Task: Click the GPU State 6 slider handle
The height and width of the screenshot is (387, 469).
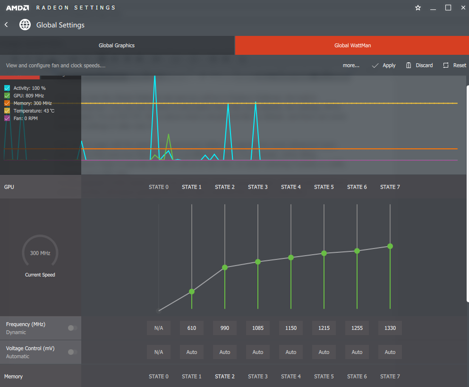Action: point(357,251)
